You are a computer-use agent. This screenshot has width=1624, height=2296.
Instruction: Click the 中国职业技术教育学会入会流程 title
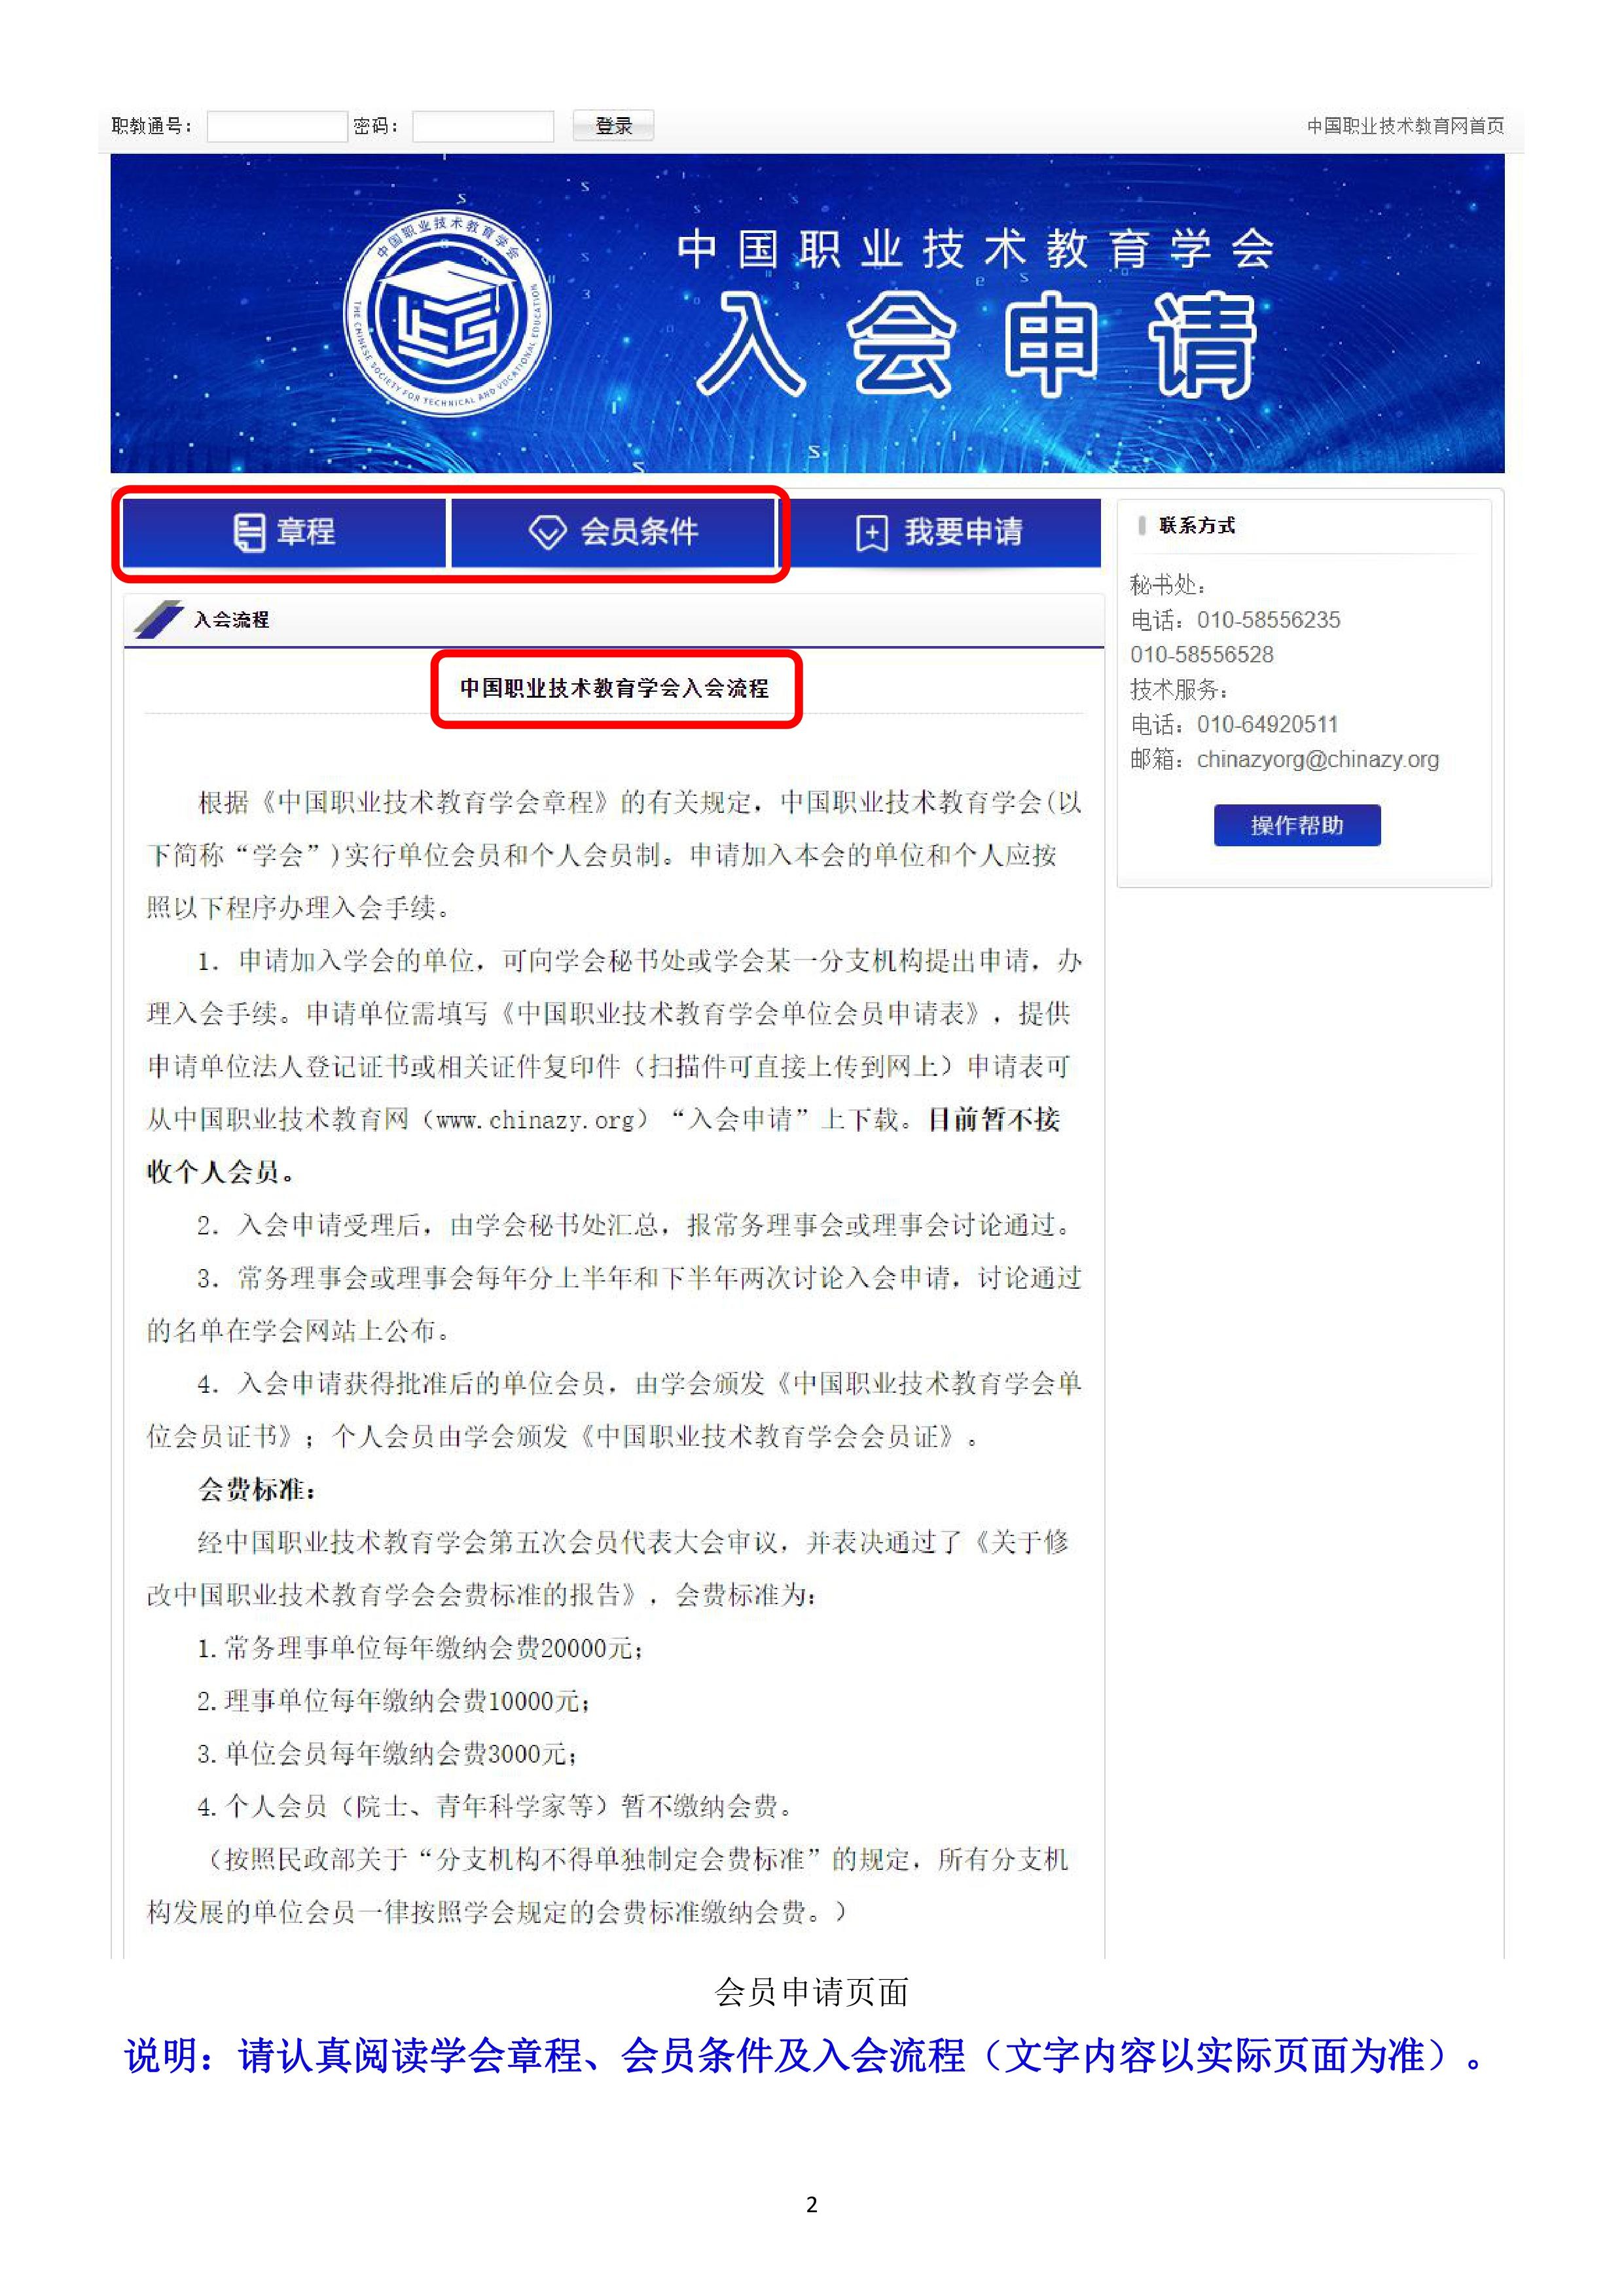(614, 688)
